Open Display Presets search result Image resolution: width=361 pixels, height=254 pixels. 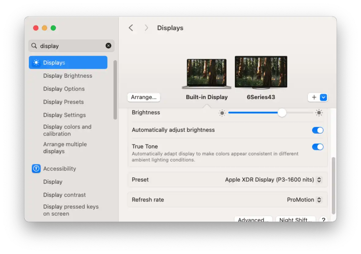coord(63,102)
